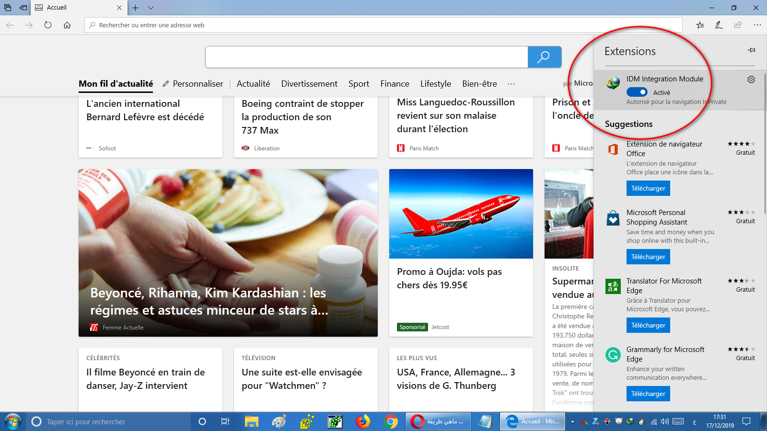The height and width of the screenshot is (431, 767).
Task: Open the Promo à Oujda flights ad
Action: coord(449,278)
